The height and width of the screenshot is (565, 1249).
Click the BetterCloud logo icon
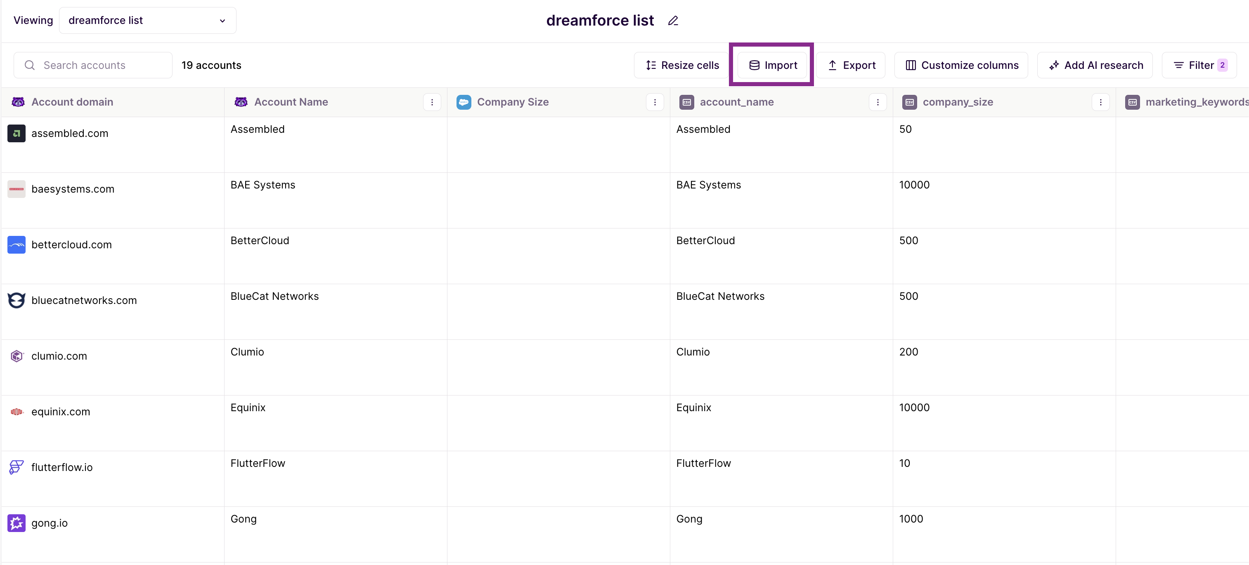(x=17, y=245)
